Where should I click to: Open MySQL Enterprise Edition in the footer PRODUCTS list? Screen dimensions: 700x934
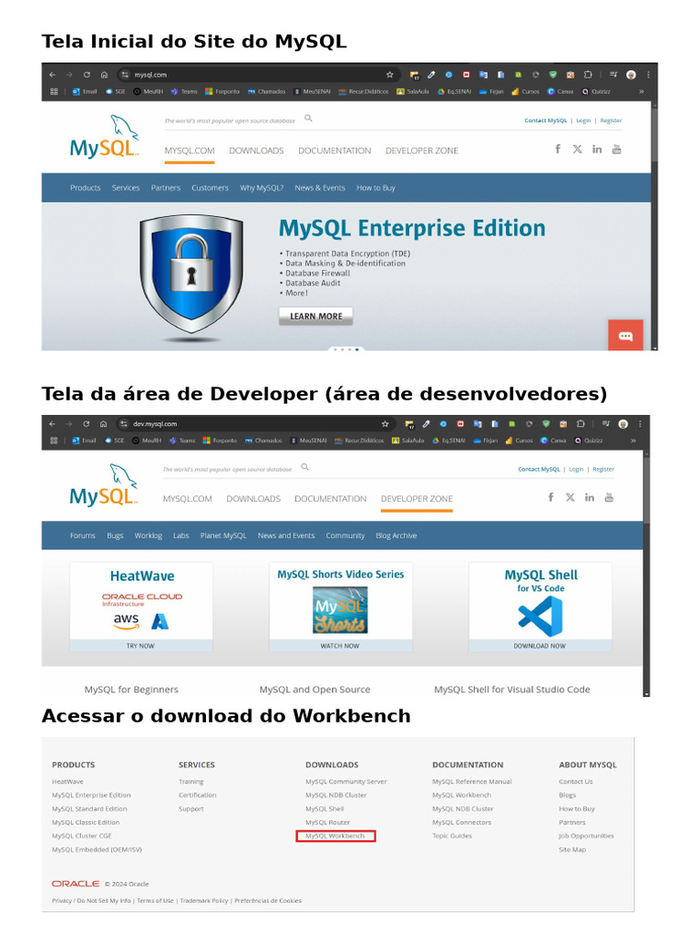[x=91, y=795]
